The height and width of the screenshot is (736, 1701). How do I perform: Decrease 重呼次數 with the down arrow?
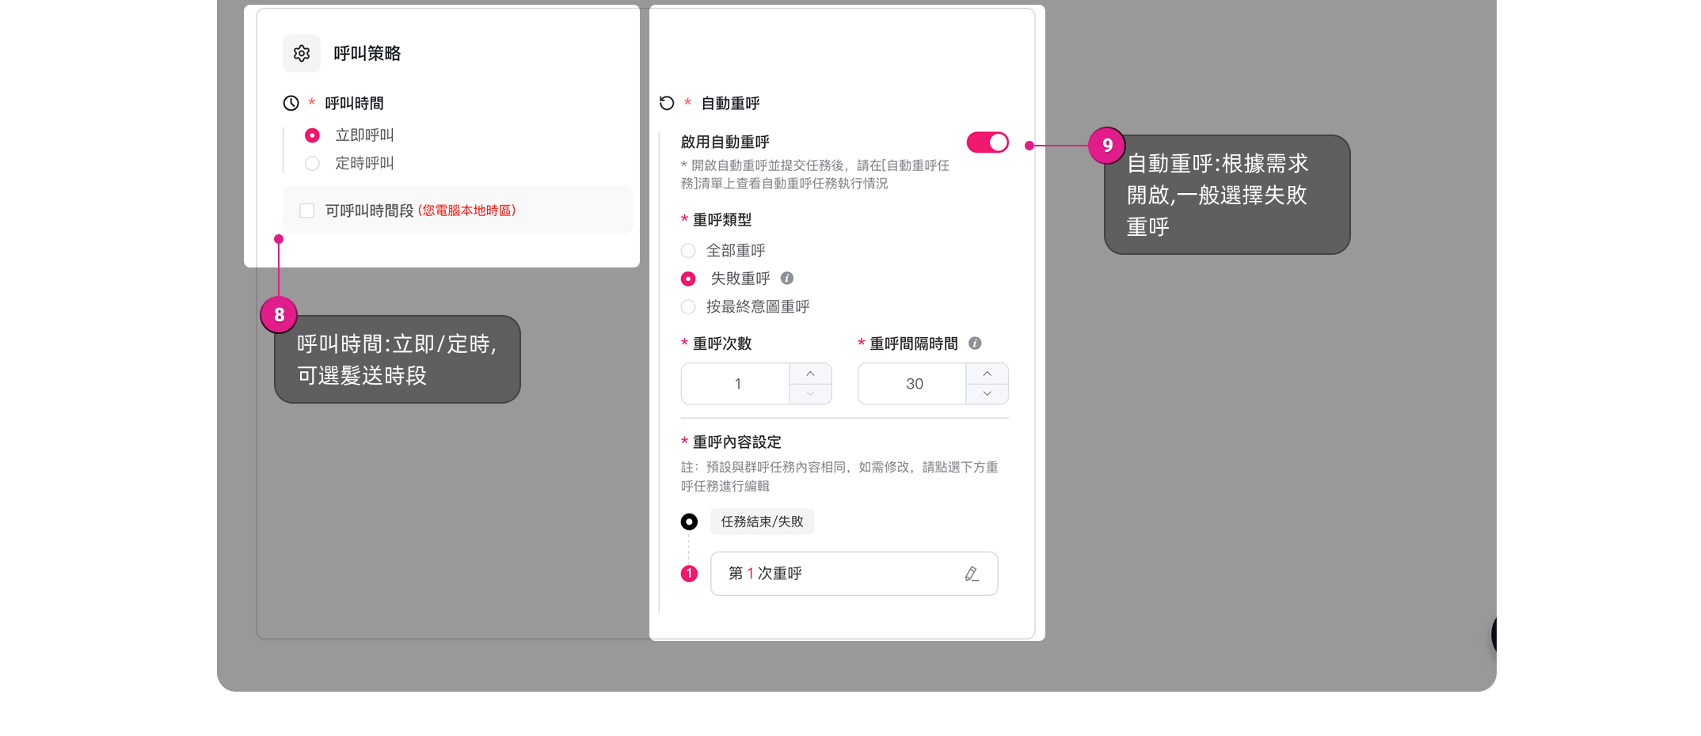point(810,393)
